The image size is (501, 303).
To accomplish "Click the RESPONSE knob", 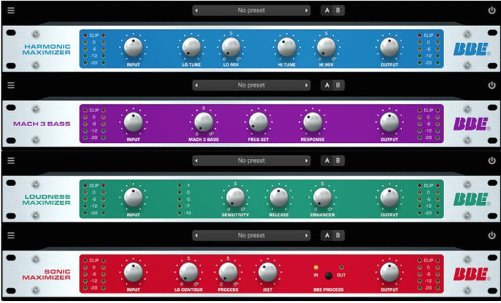I will 313,122.
